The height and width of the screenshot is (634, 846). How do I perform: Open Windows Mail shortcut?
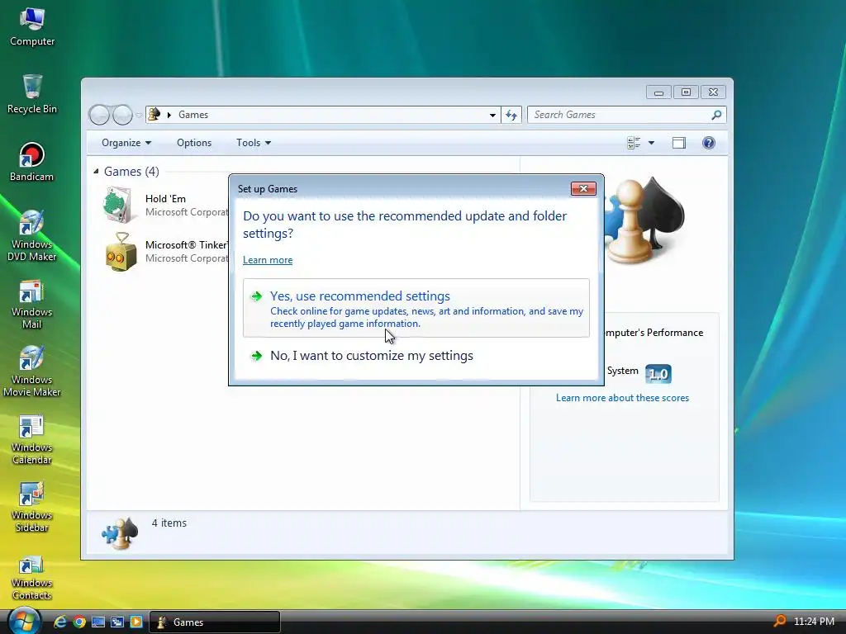point(32,304)
